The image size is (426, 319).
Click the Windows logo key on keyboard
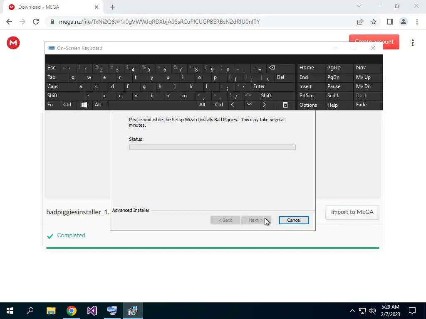click(84, 105)
